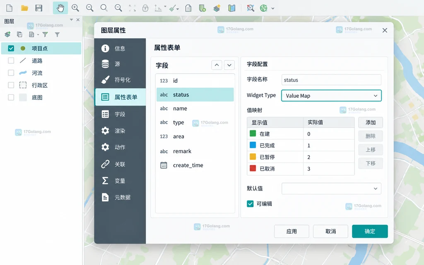
Task: Close the 图层 layers panel
Action: click(78, 20)
